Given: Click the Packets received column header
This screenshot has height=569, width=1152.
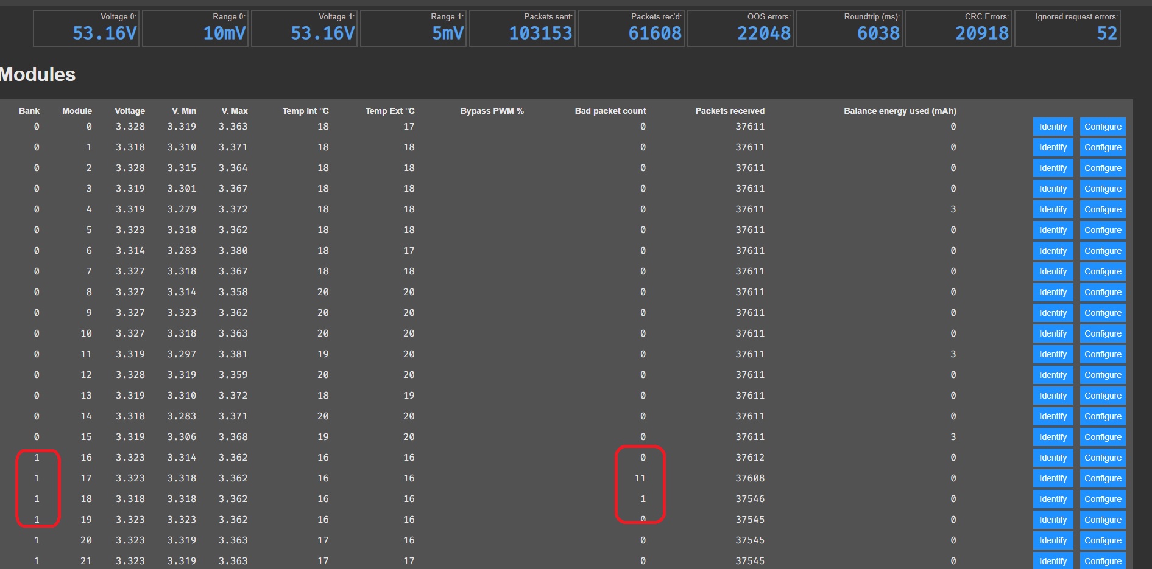Looking at the screenshot, I should click(x=730, y=111).
